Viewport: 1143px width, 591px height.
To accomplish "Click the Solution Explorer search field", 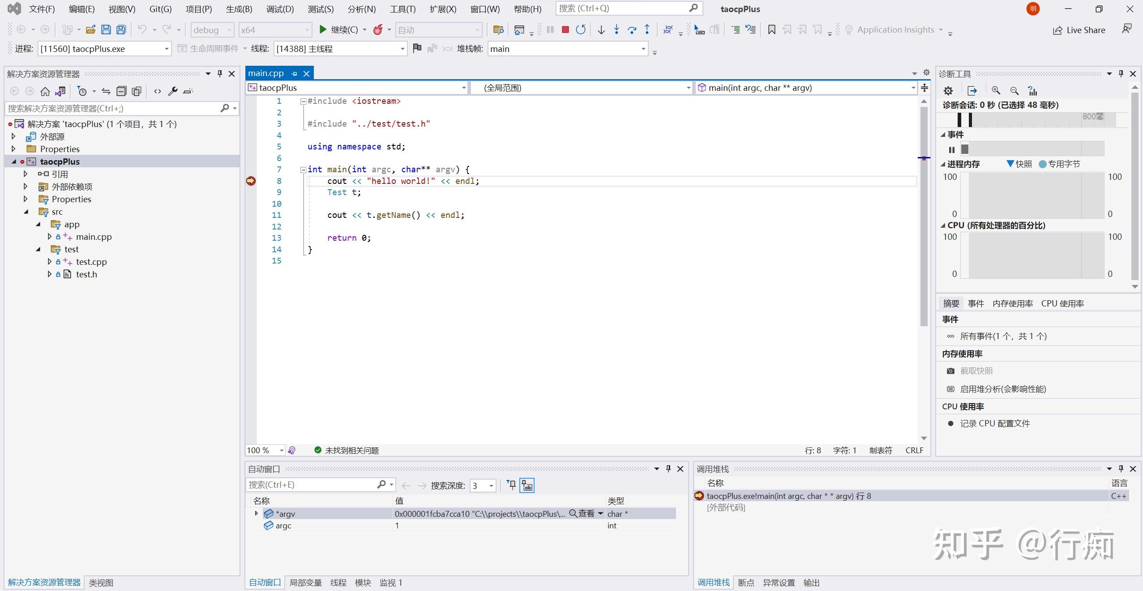I will [112, 108].
